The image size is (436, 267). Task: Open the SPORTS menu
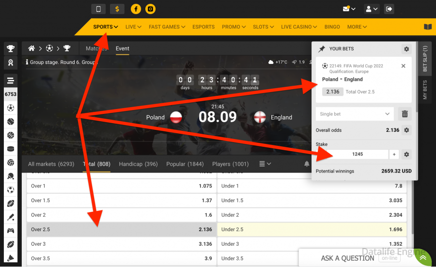(106, 27)
